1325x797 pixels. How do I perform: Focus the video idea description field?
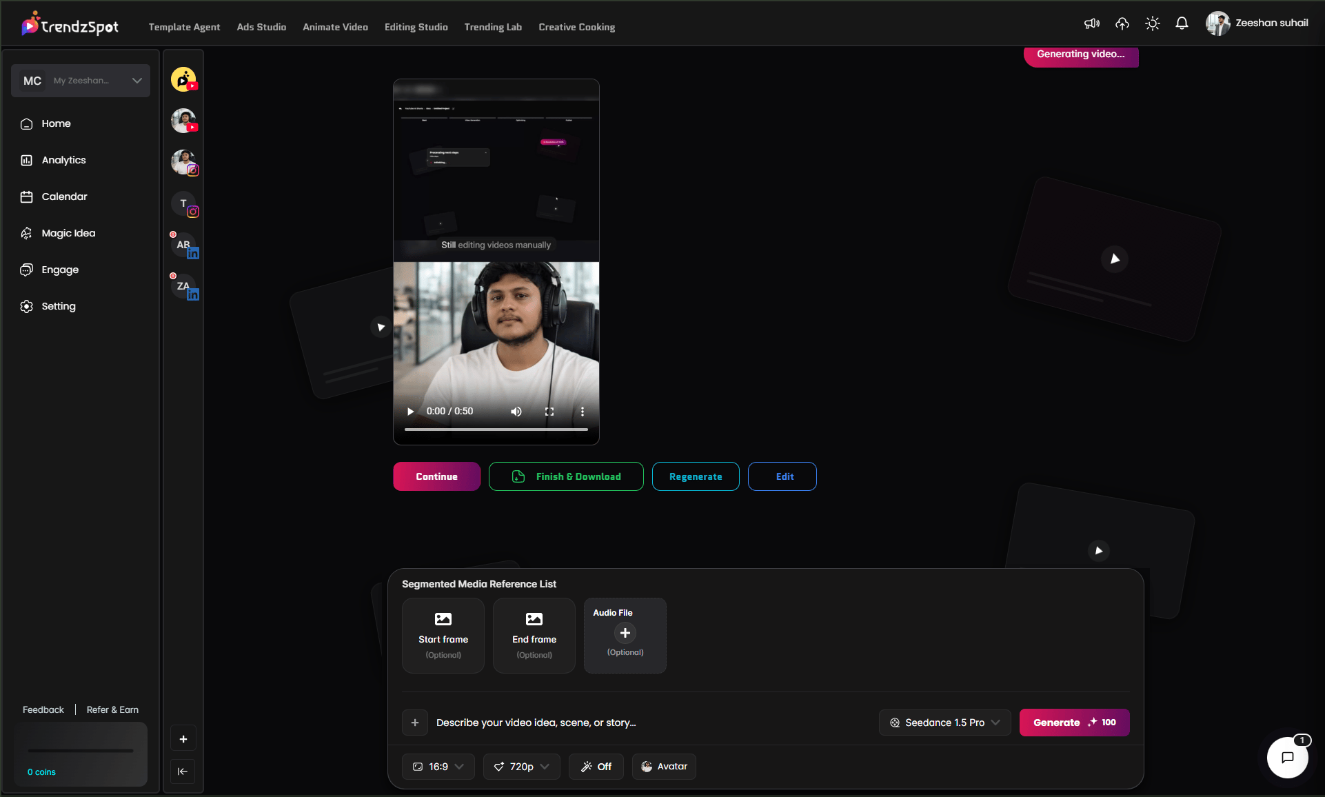pos(651,723)
